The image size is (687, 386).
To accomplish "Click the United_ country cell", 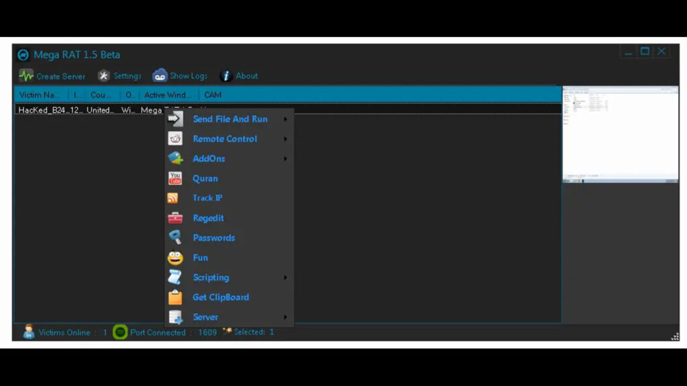I will pos(100,111).
